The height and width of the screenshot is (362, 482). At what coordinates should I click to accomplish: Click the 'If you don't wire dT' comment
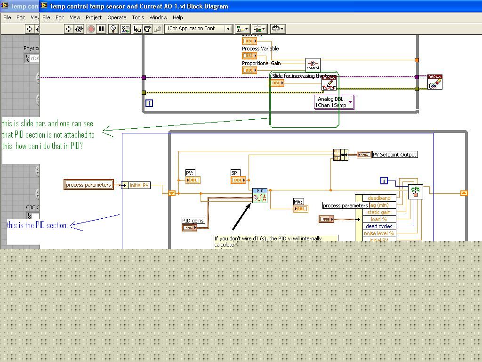pos(276,241)
